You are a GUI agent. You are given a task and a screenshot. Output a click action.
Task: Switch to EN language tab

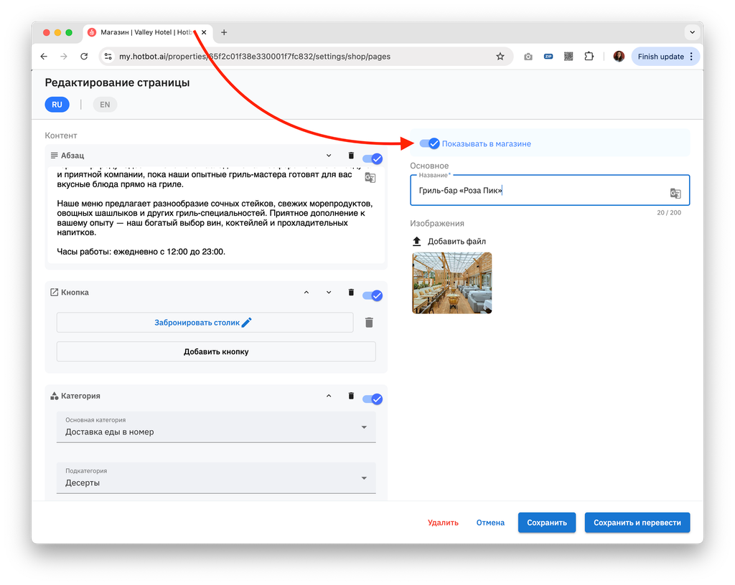(105, 105)
